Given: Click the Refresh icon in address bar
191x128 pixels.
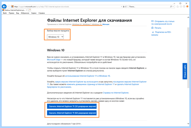Looking at the screenshot, I should [x=126, y=7].
